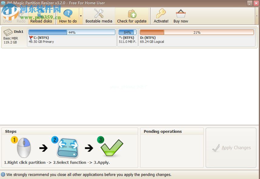This screenshot has height=179, width=260.
Task: Click the toolbar overflow arrow at far right
Action: click(x=257, y=16)
